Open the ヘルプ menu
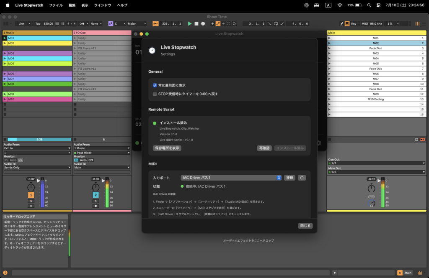This screenshot has width=429, height=278. coord(122,5)
